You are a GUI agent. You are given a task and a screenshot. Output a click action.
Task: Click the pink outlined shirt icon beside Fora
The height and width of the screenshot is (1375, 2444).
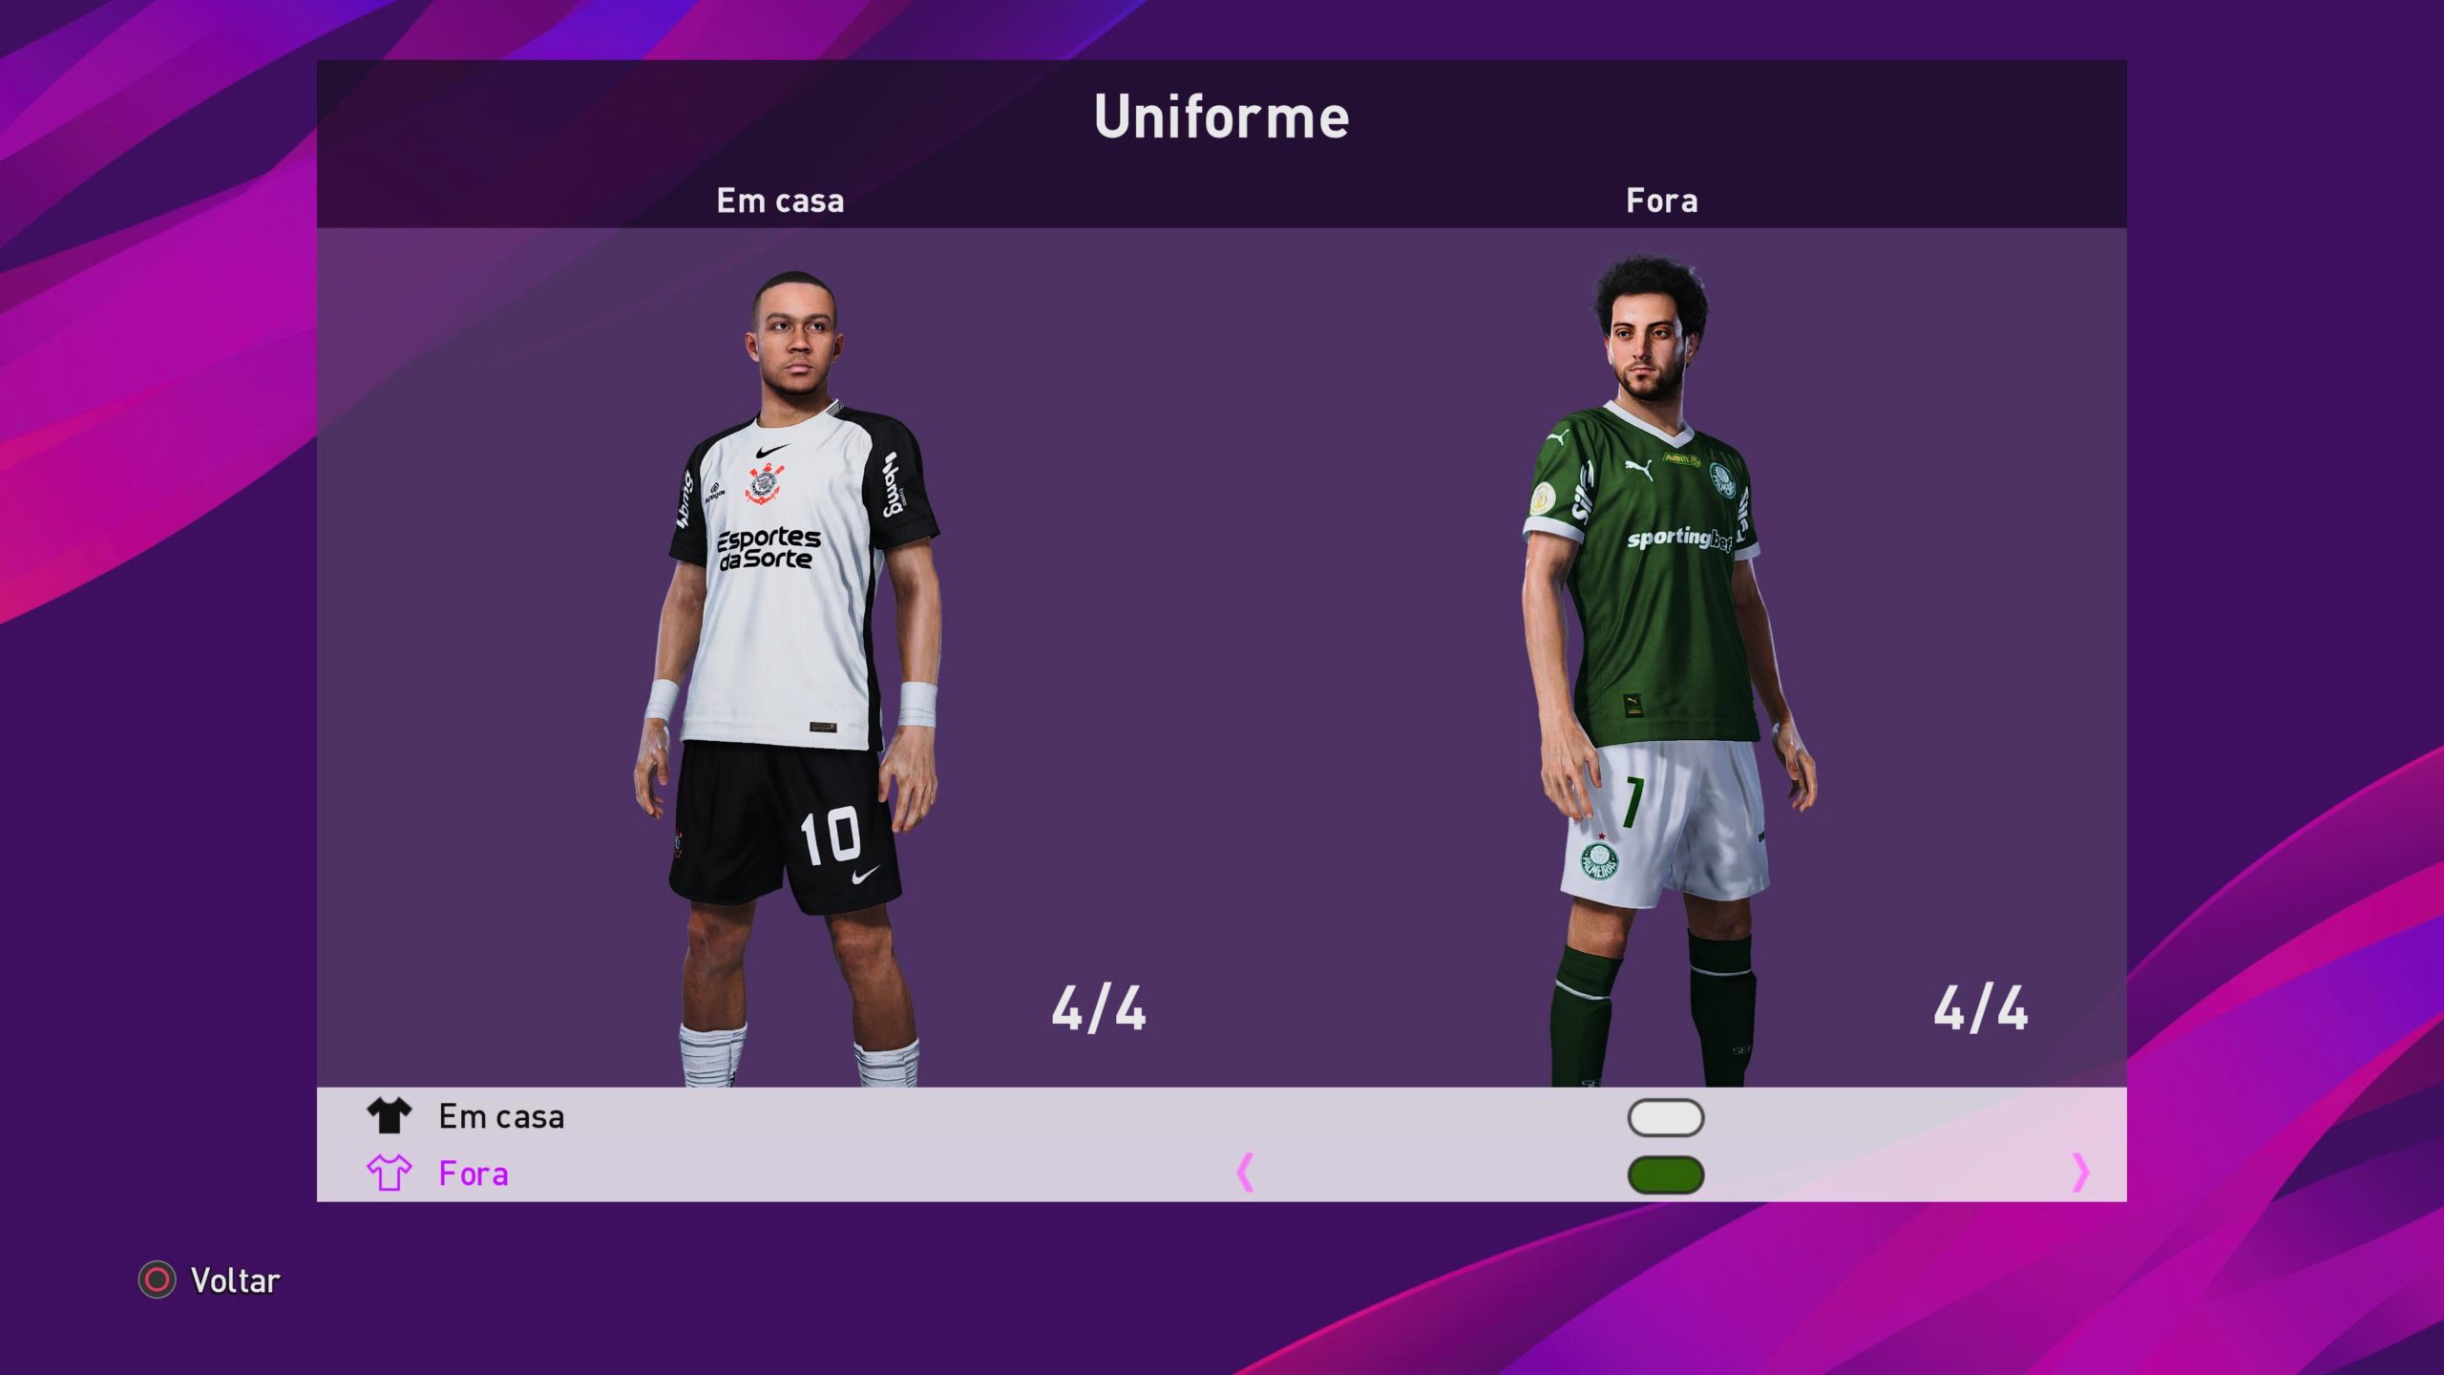pos(389,1173)
